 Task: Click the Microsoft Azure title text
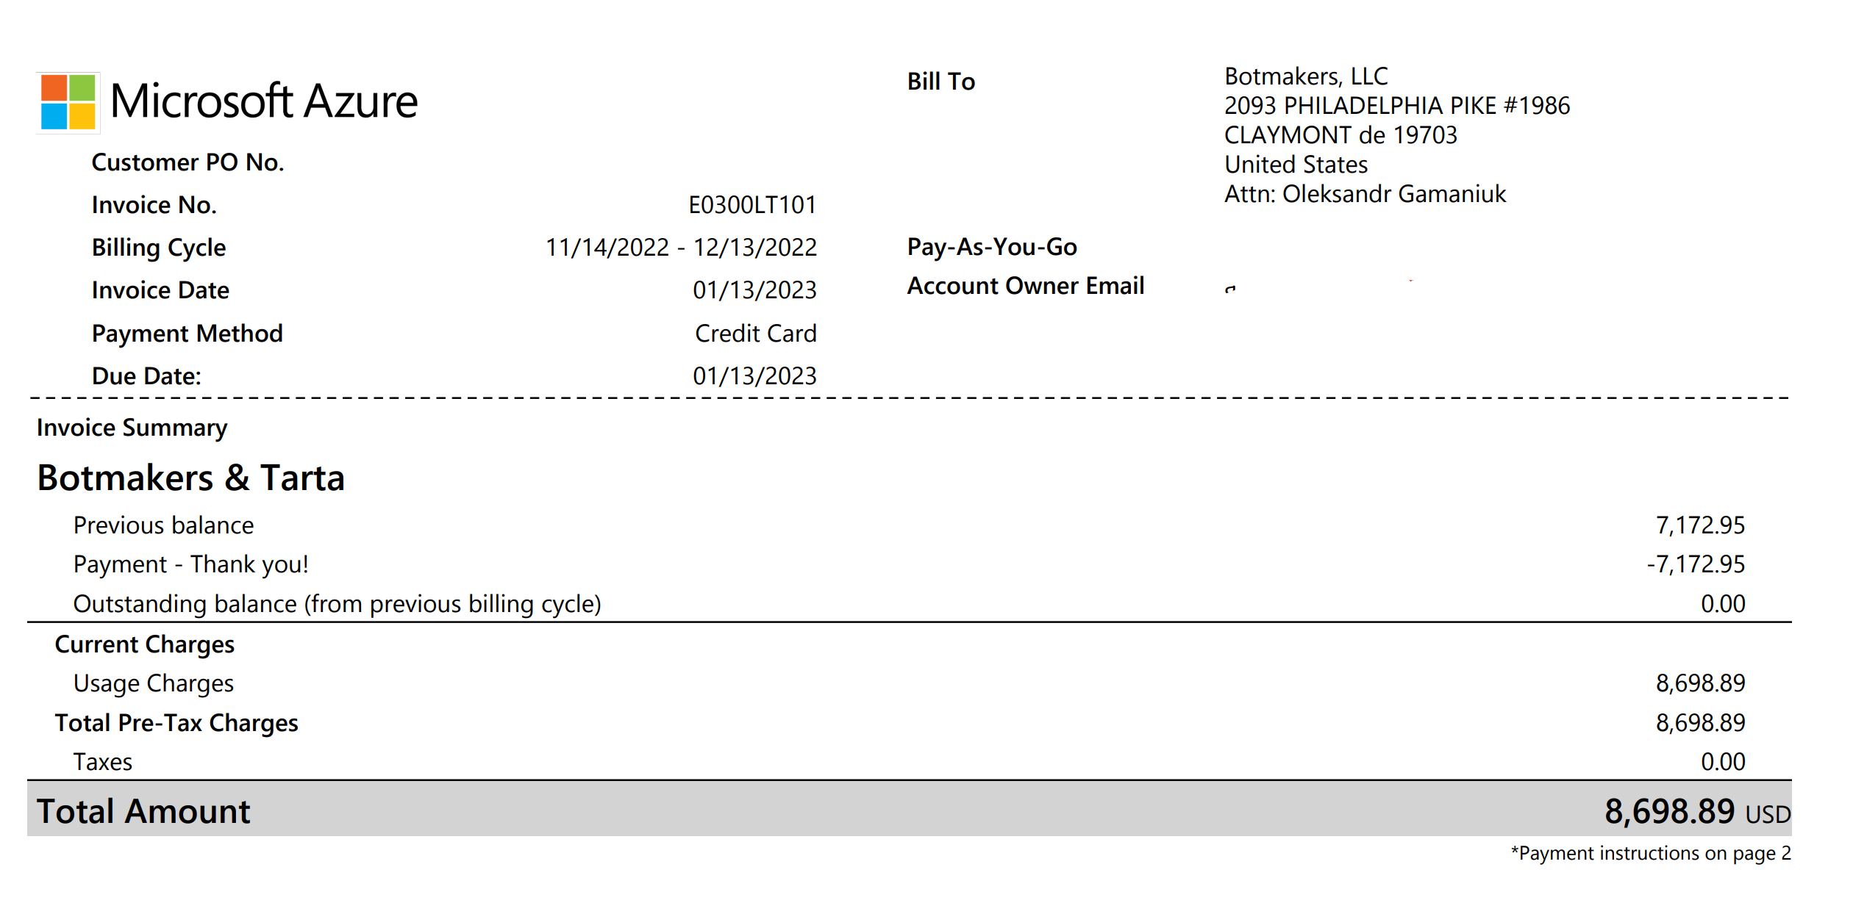tap(263, 101)
